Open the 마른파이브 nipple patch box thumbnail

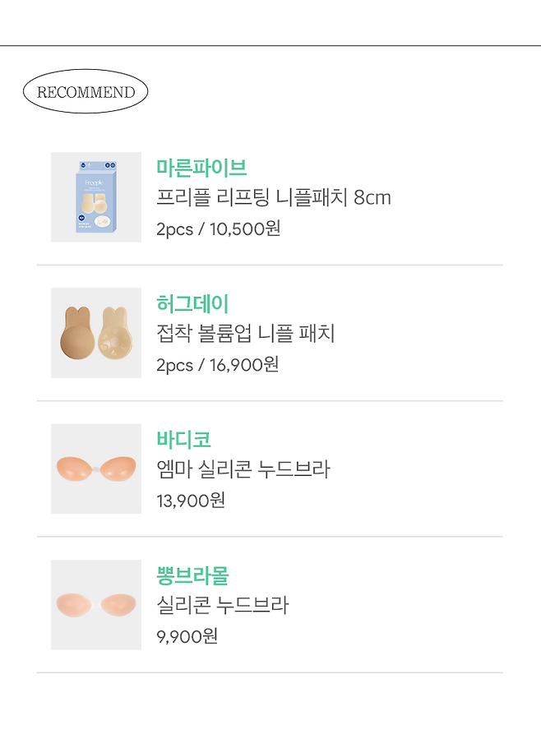tap(96, 197)
